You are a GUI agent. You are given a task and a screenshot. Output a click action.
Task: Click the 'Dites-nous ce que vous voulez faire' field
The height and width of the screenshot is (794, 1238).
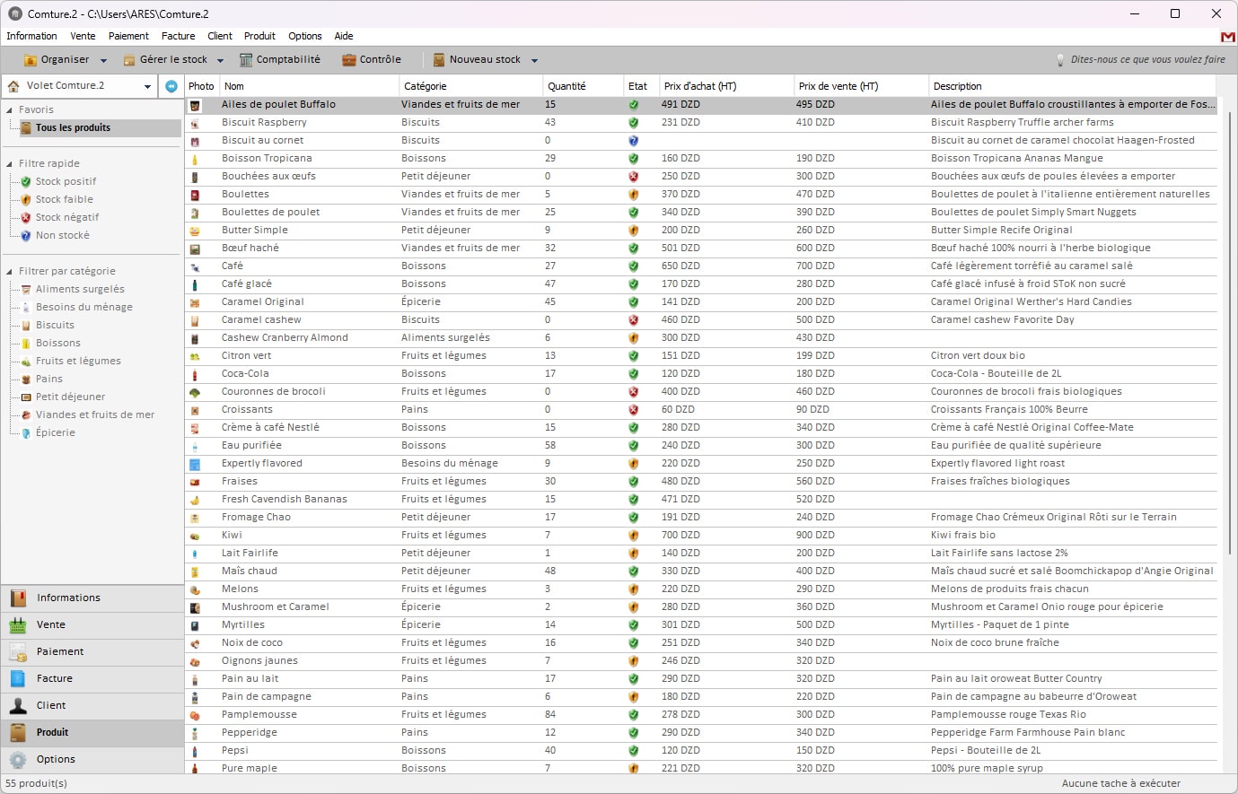[x=1146, y=60]
